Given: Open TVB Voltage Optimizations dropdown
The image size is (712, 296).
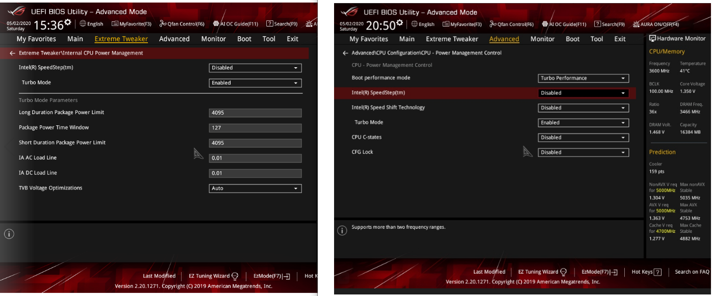Looking at the screenshot, I should [256, 189].
